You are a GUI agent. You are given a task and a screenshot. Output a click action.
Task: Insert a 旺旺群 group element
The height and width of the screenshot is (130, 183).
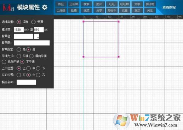[125, 4]
